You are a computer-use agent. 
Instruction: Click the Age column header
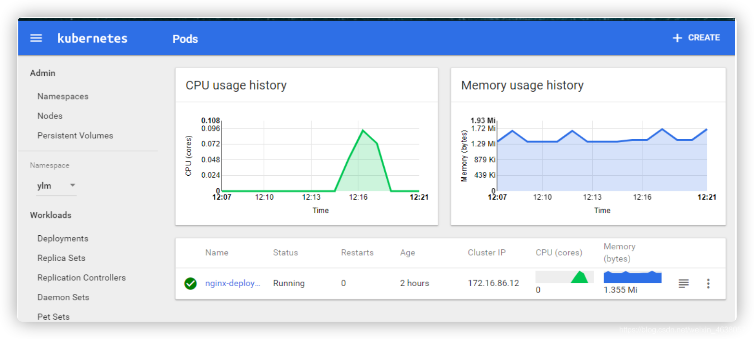(x=407, y=253)
